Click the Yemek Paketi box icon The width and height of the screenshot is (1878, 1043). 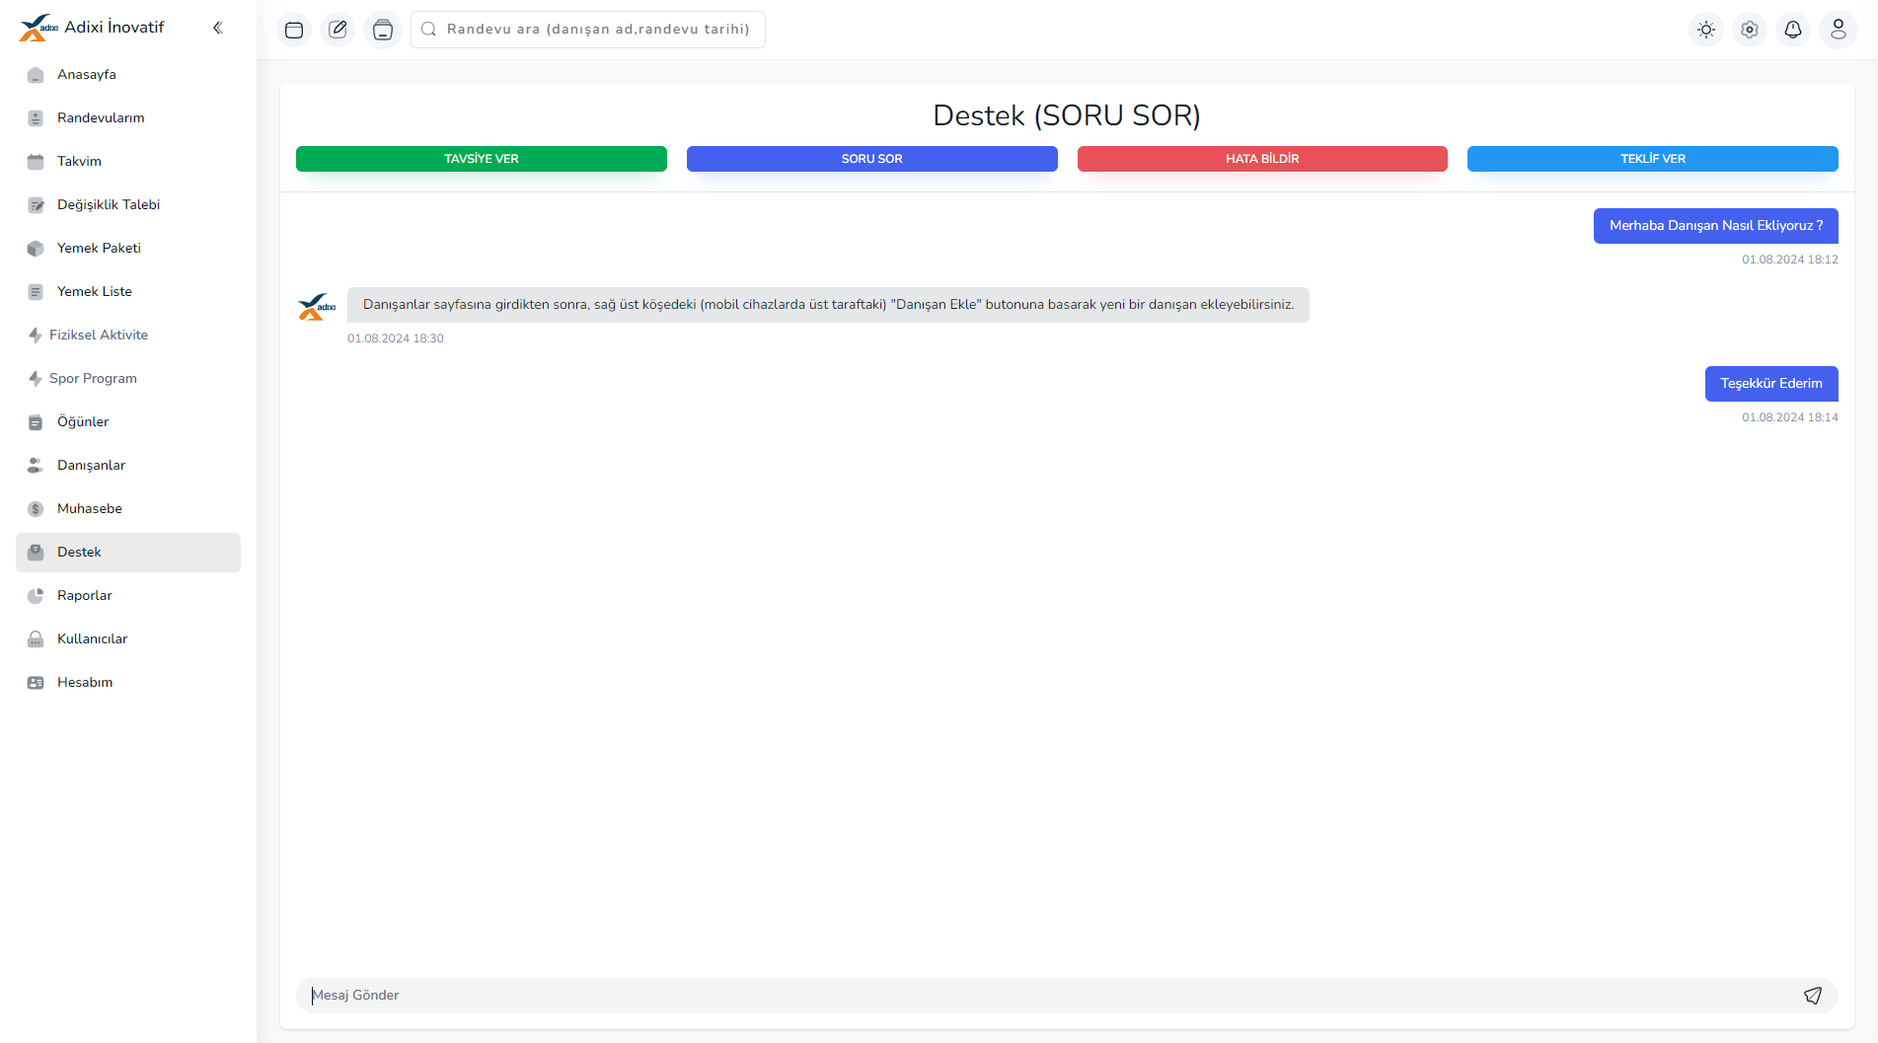(x=36, y=249)
